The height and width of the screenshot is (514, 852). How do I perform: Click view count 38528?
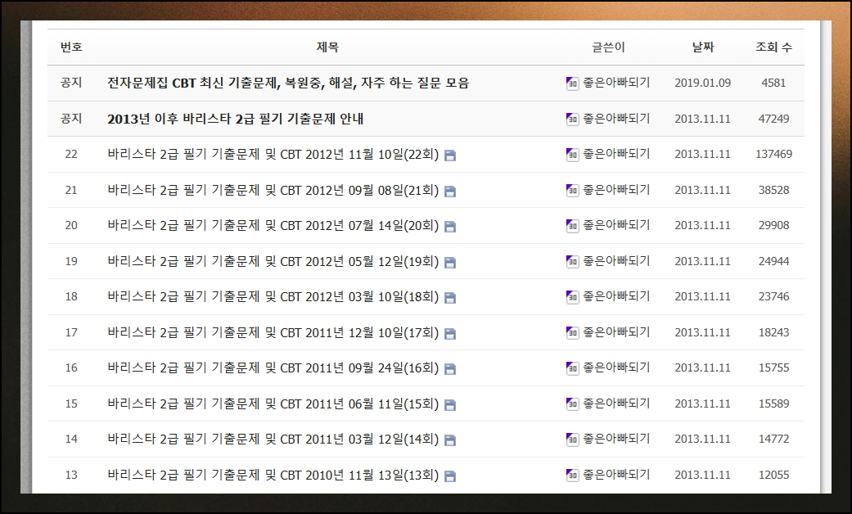click(773, 190)
